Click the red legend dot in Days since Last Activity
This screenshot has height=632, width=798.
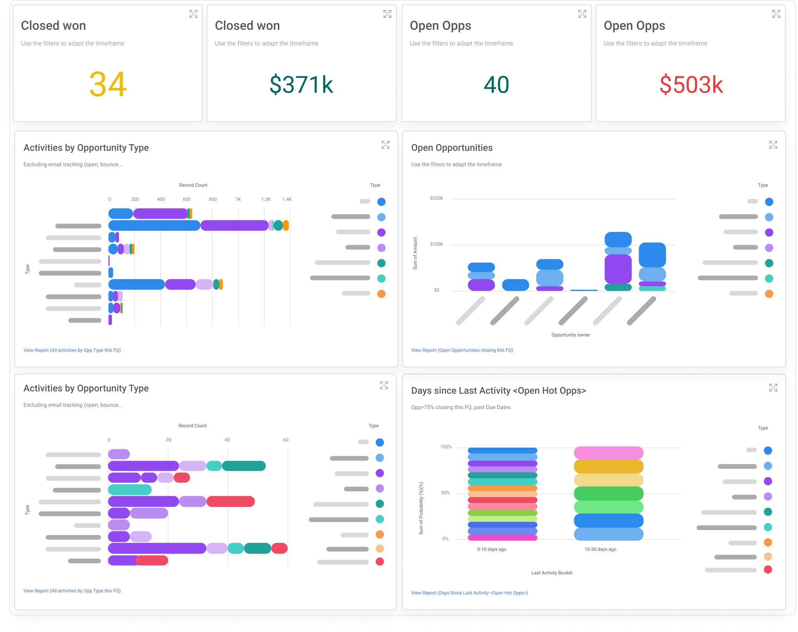768,570
